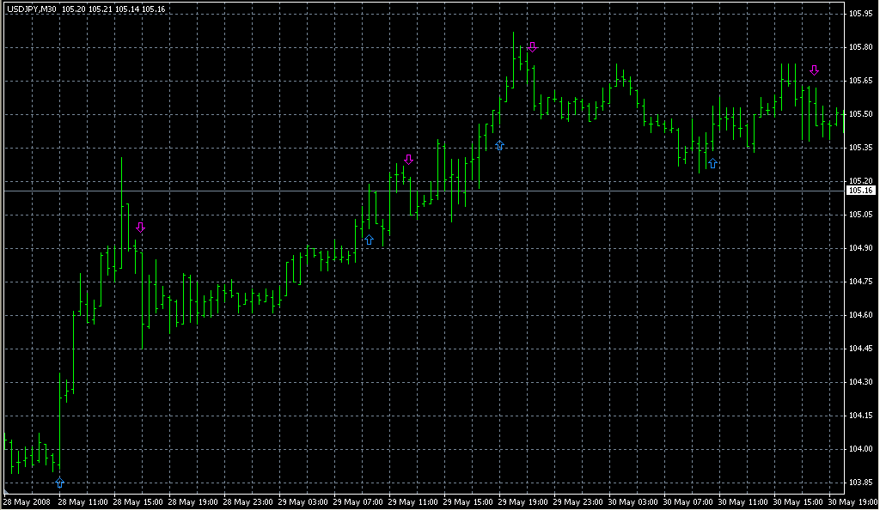
Task: Click the 28 May 19:00 time label
Action: point(192,502)
